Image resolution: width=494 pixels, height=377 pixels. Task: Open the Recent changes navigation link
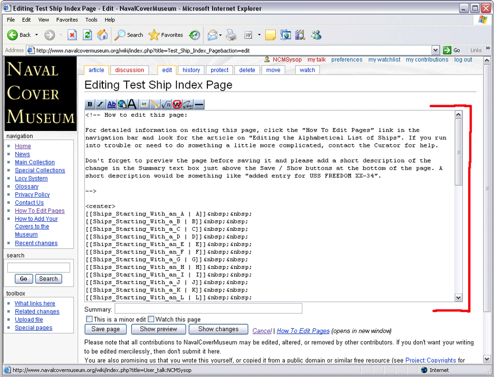[36, 243]
